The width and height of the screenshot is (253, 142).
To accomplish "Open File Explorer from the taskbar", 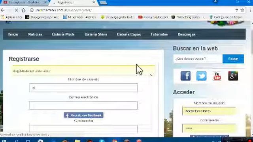I will click(x=77, y=140).
